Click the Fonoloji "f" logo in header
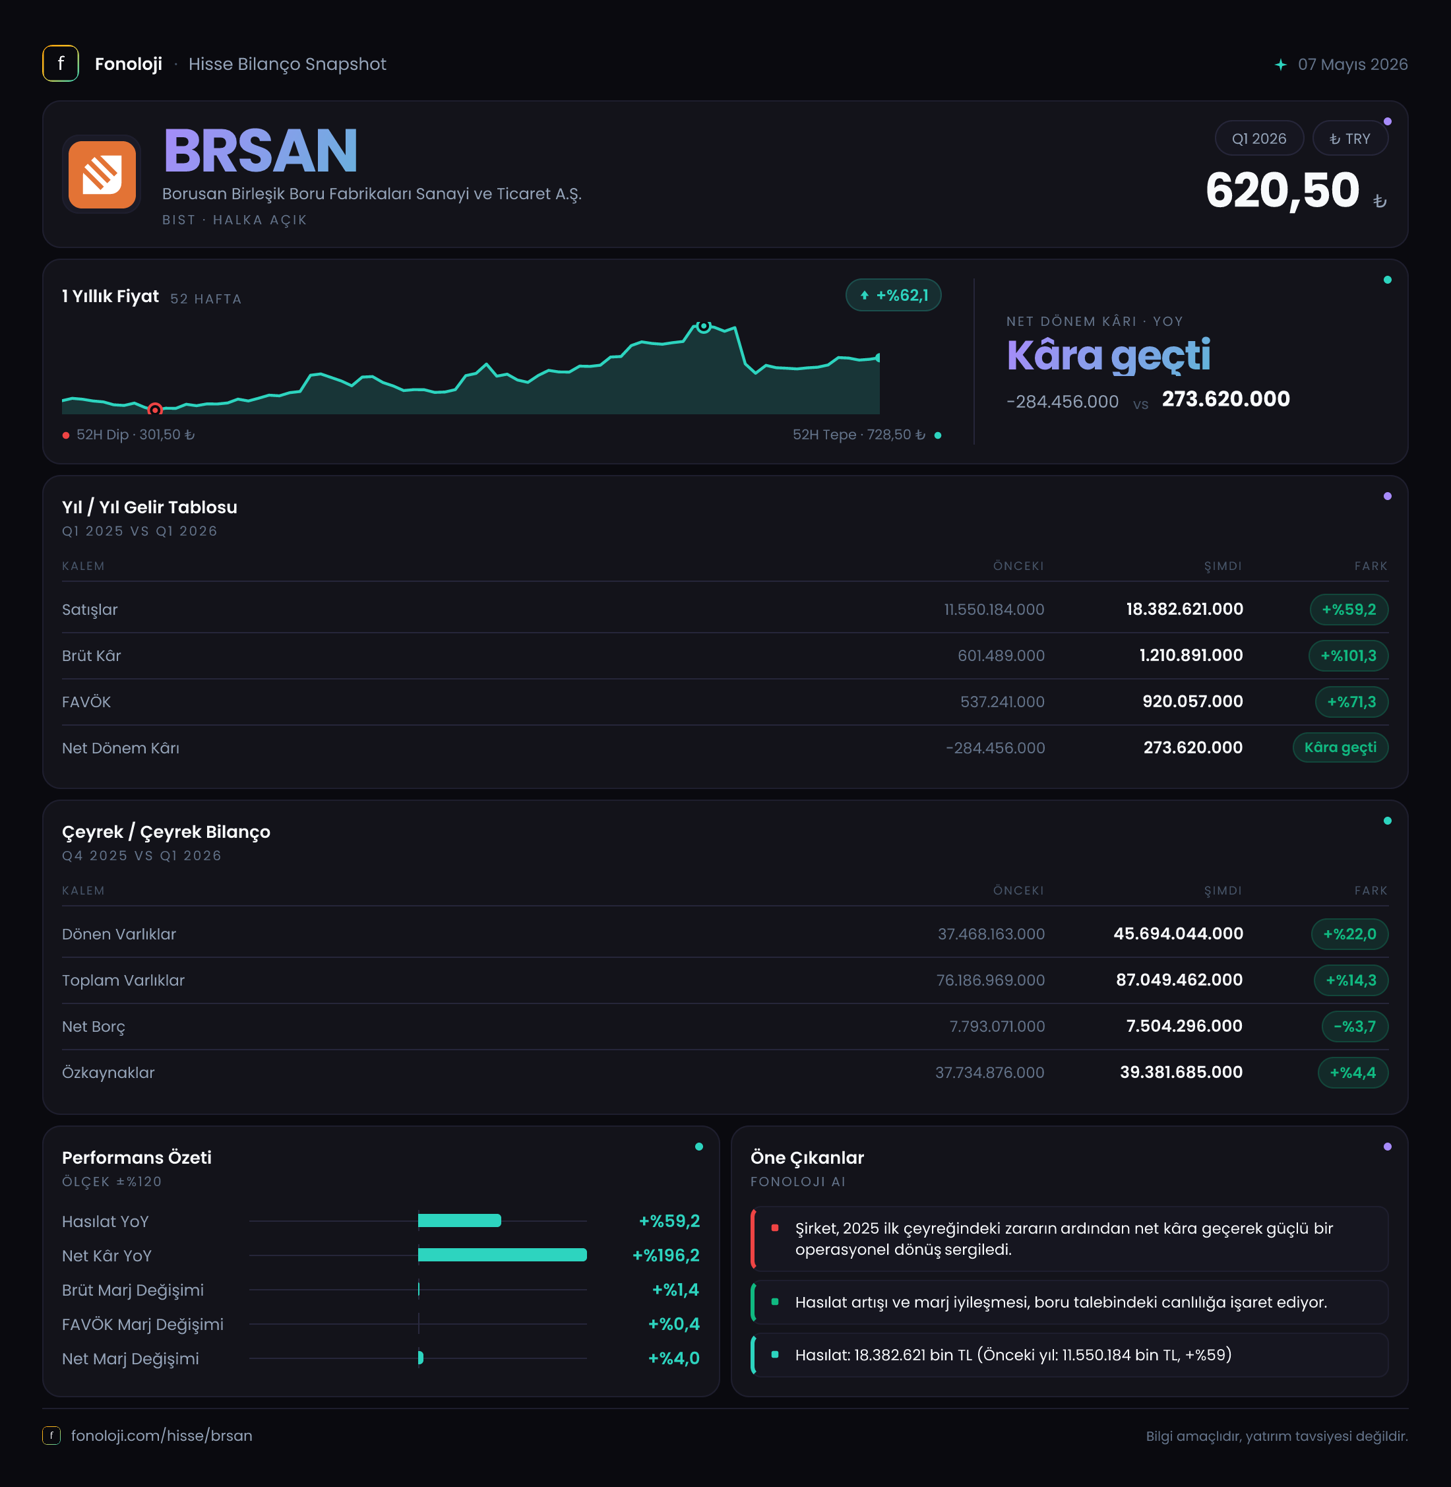1451x1487 pixels. tap(60, 64)
